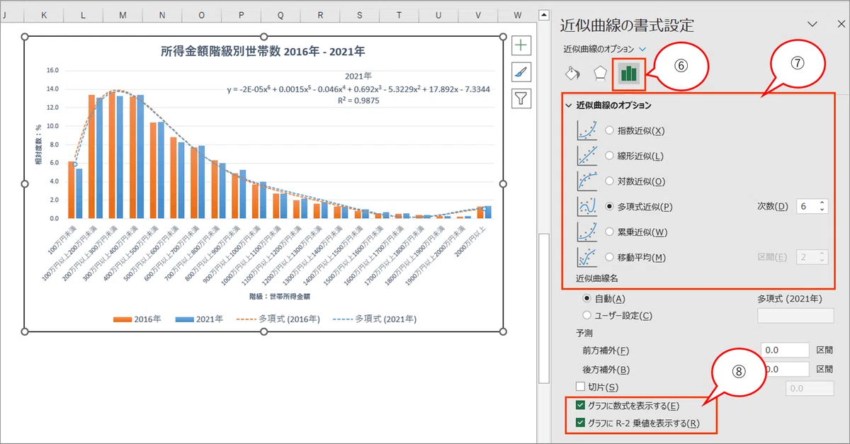Viewport: 850px width, 444px height.
Task: Open the Chart Filters funnel button
Action: click(x=521, y=98)
